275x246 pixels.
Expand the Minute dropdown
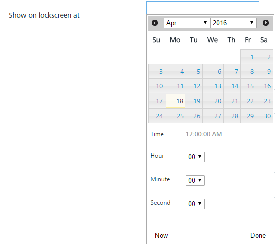195,180
